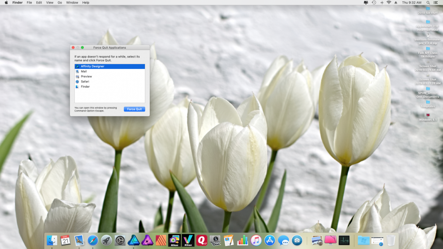
Task: Open the Go menu
Action: [x=60, y=3]
